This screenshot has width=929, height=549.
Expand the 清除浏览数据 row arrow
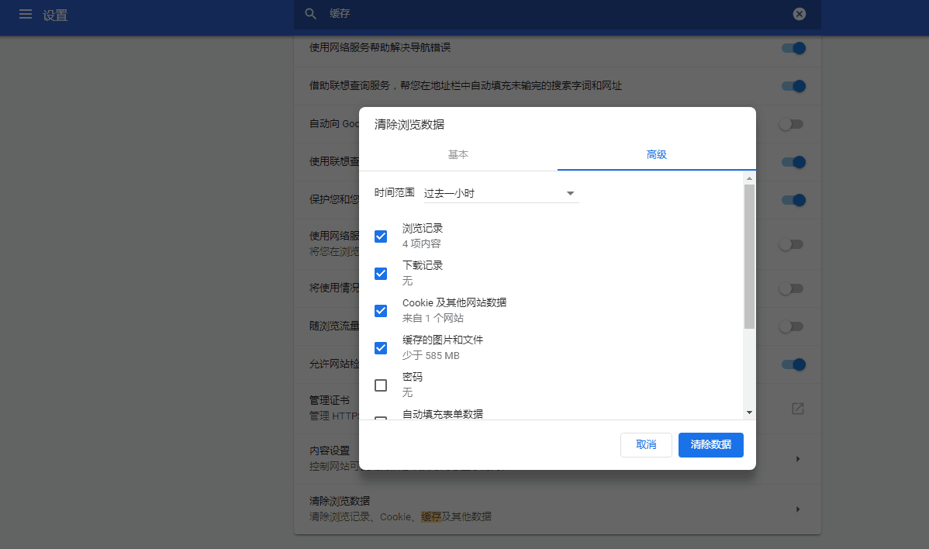(797, 509)
